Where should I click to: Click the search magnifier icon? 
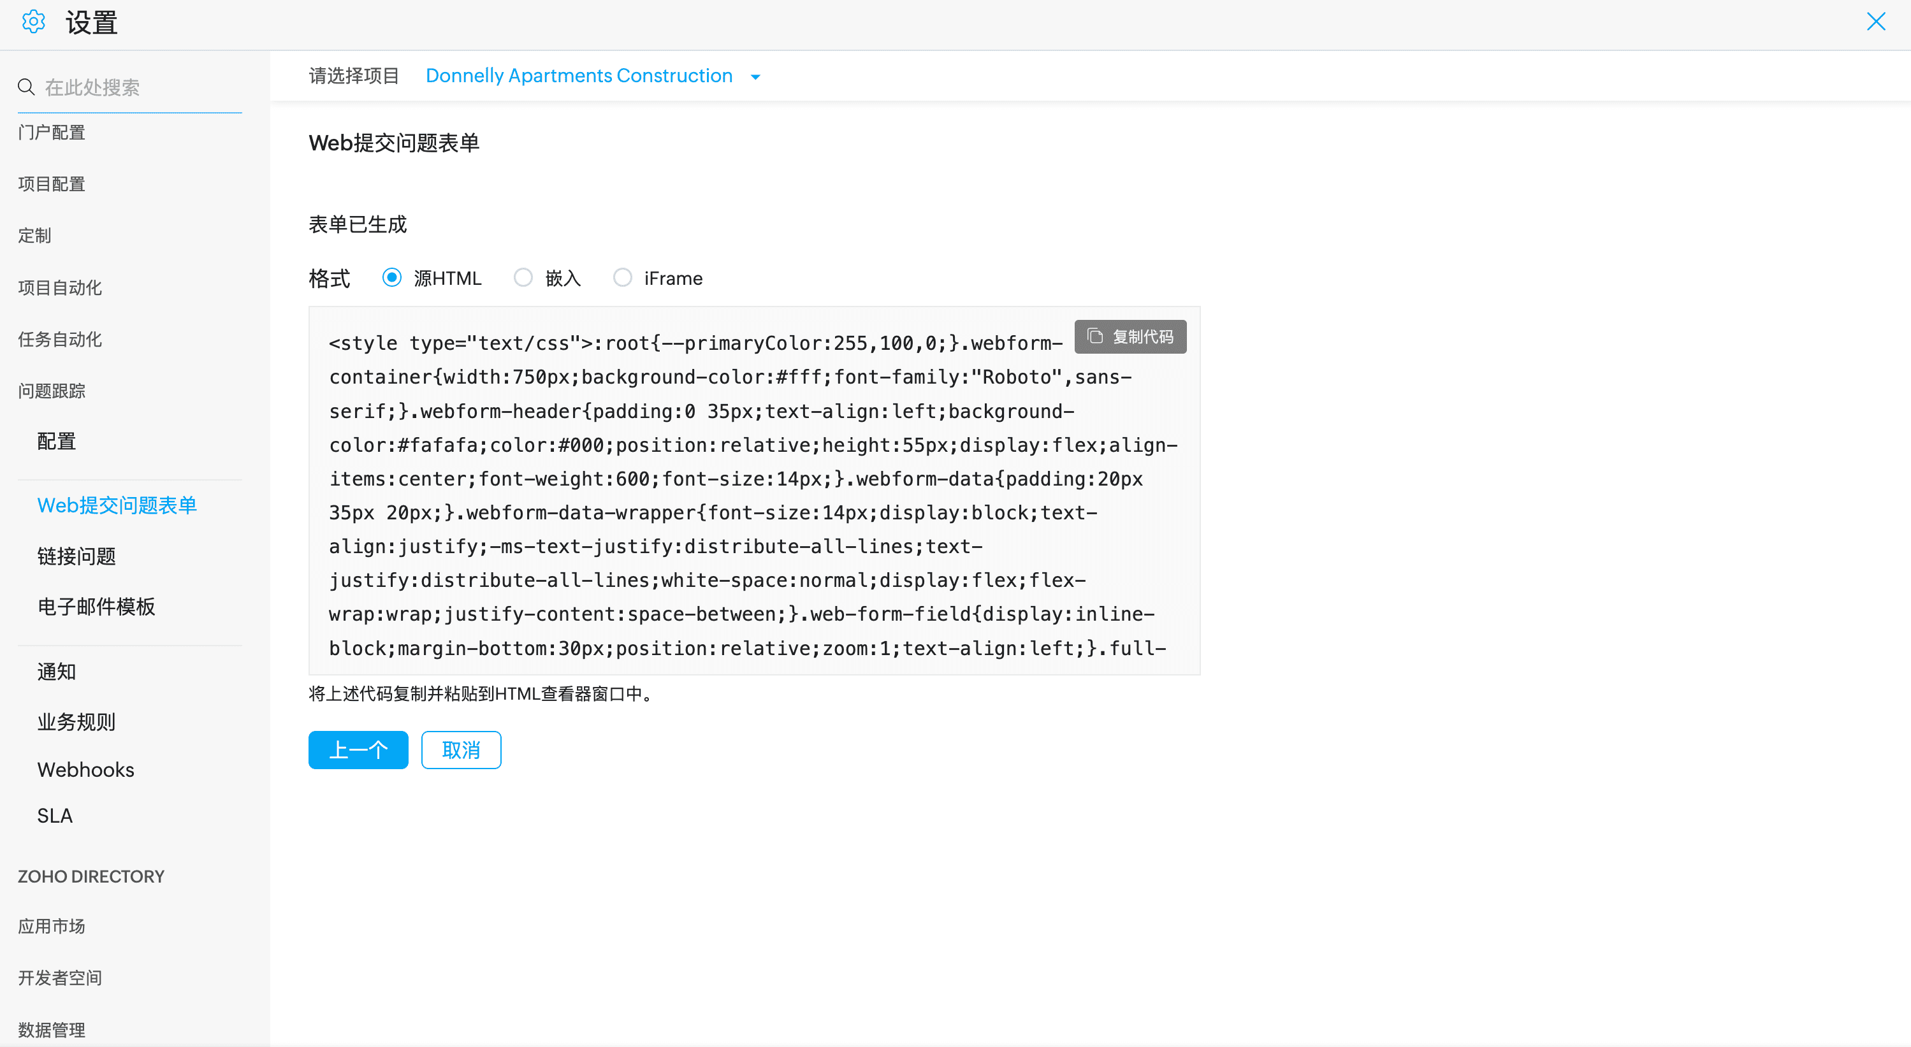pos(27,87)
